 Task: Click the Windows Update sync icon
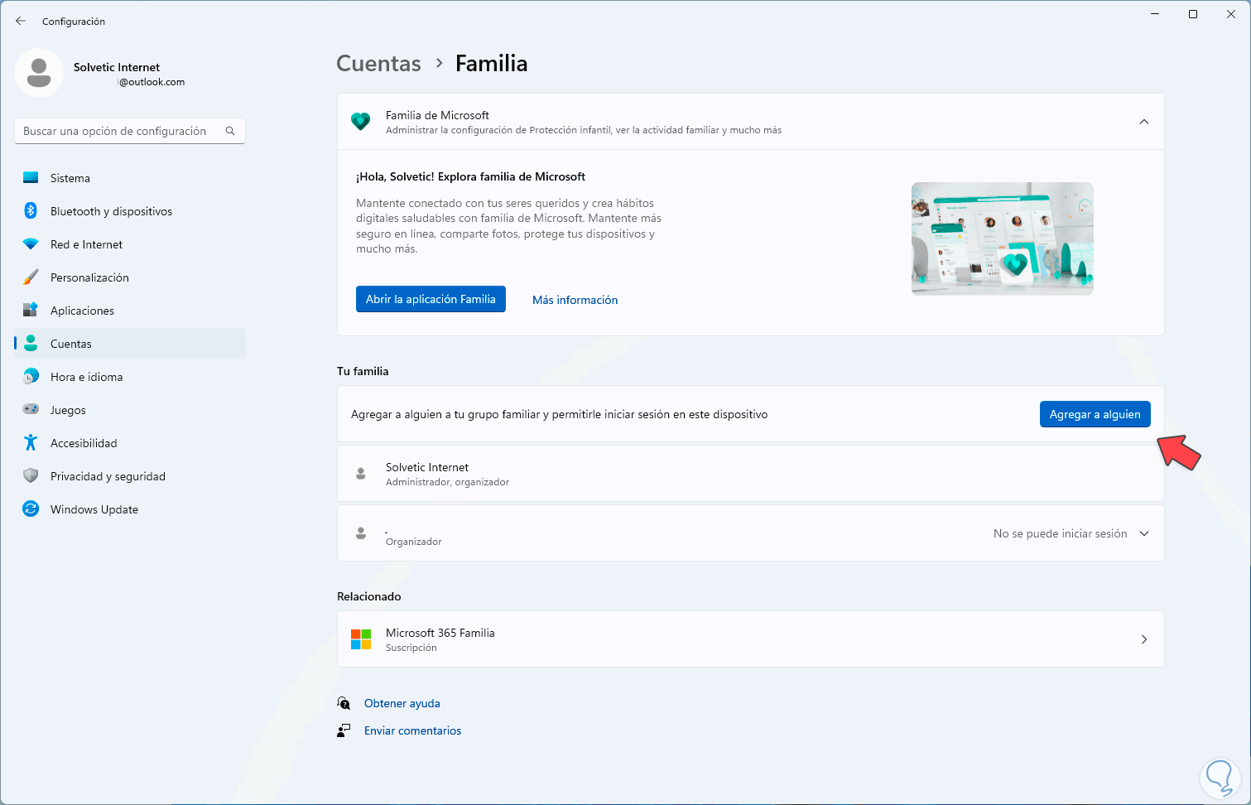31,509
